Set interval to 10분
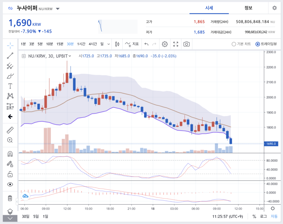 (50, 44)
